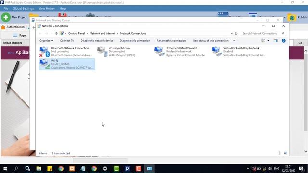Click the Help question mark icon
Screen dimensions: 308x173
283,41
